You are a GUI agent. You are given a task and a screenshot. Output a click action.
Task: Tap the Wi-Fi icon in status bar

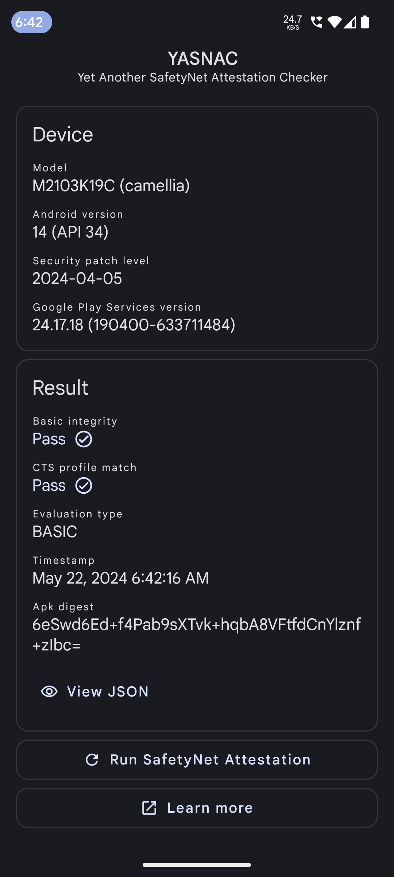point(334,22)
